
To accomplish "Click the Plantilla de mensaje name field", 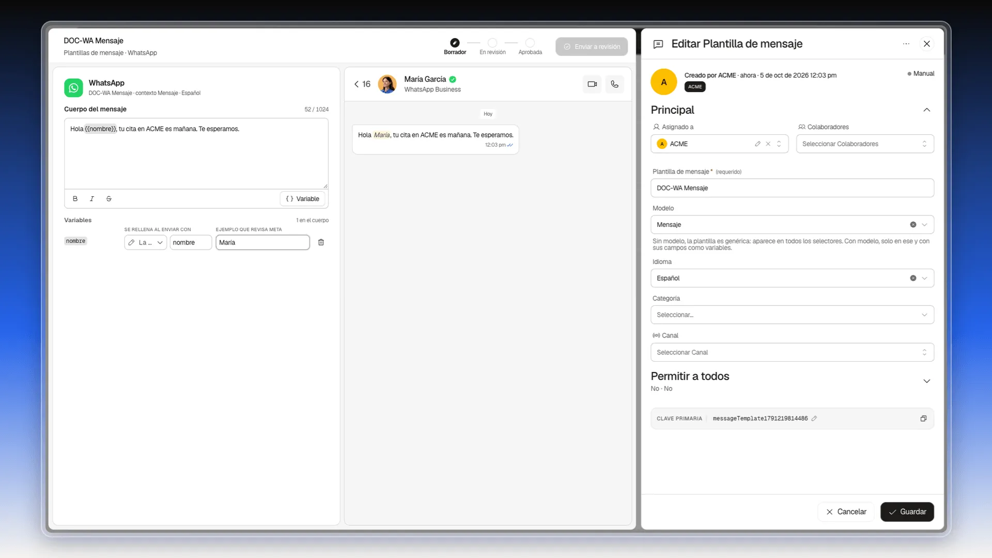I will [792, 188].
